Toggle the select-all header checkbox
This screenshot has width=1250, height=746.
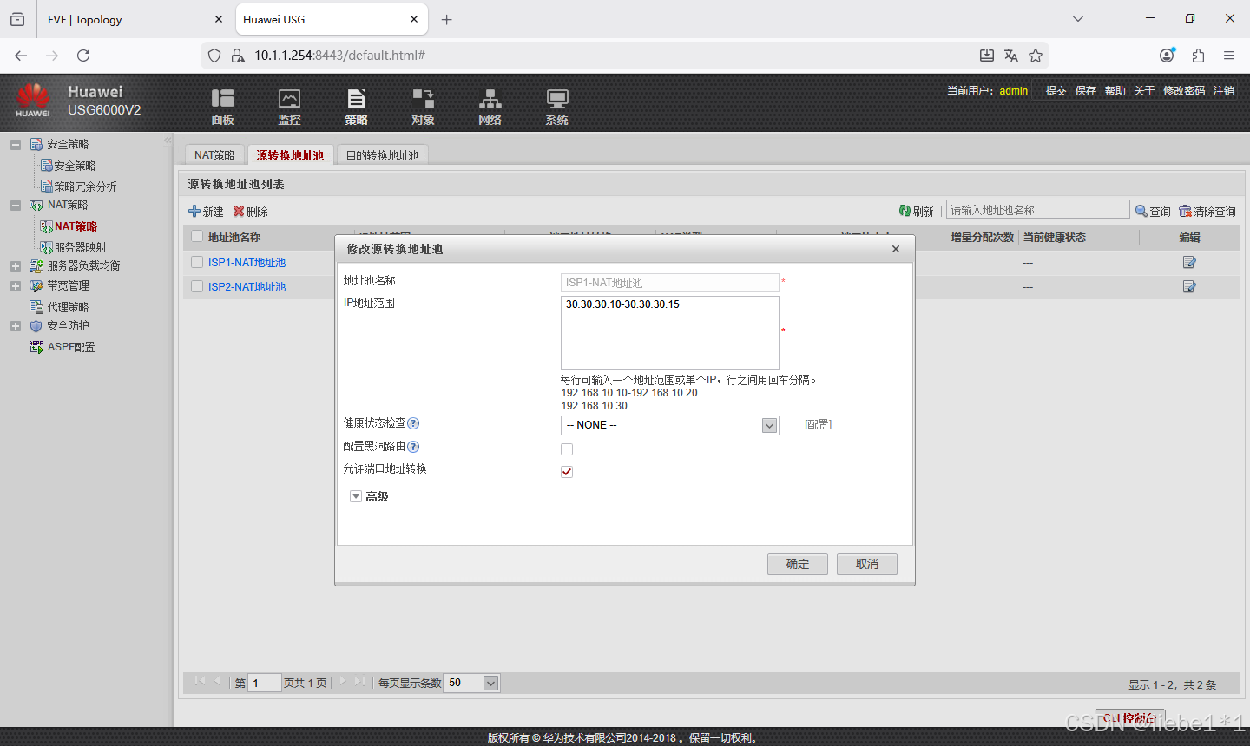(x=197, y=237)
